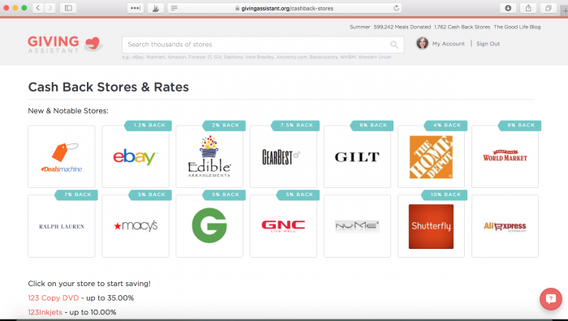Select the eBay store tile
This screenshot has width=568, height=321.
136,156
